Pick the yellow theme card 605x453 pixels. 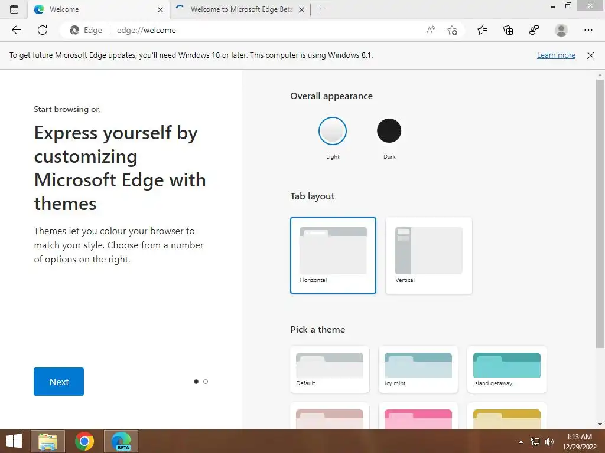506,416
